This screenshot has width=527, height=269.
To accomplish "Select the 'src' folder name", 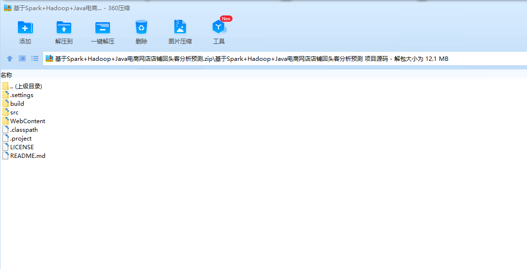I will coord(15,112).
